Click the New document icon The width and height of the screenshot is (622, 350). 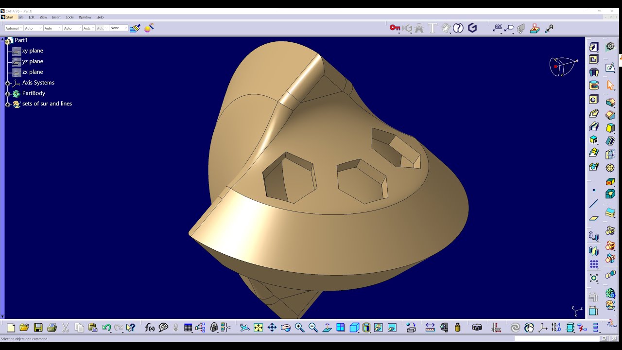click(x=11, y=328)
